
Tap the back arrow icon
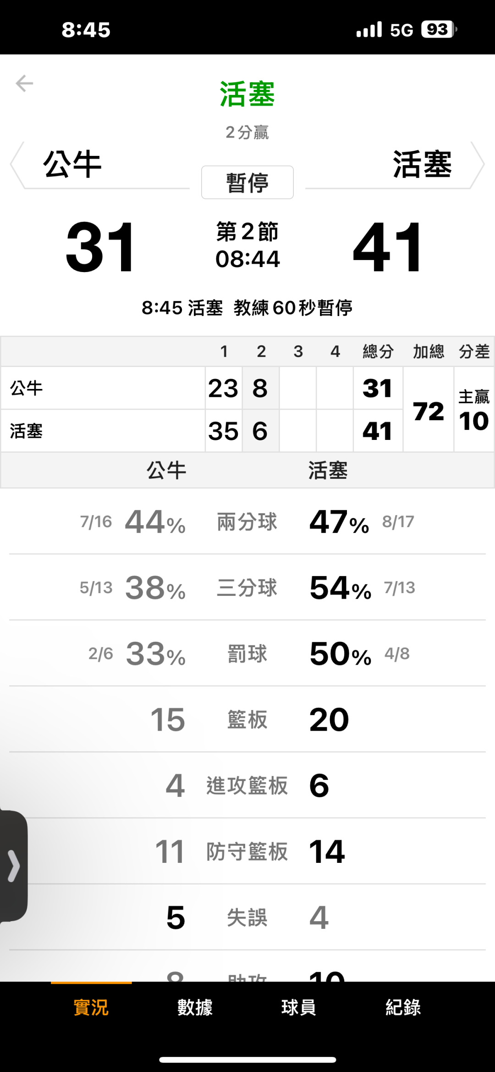(x=24, y=83)
